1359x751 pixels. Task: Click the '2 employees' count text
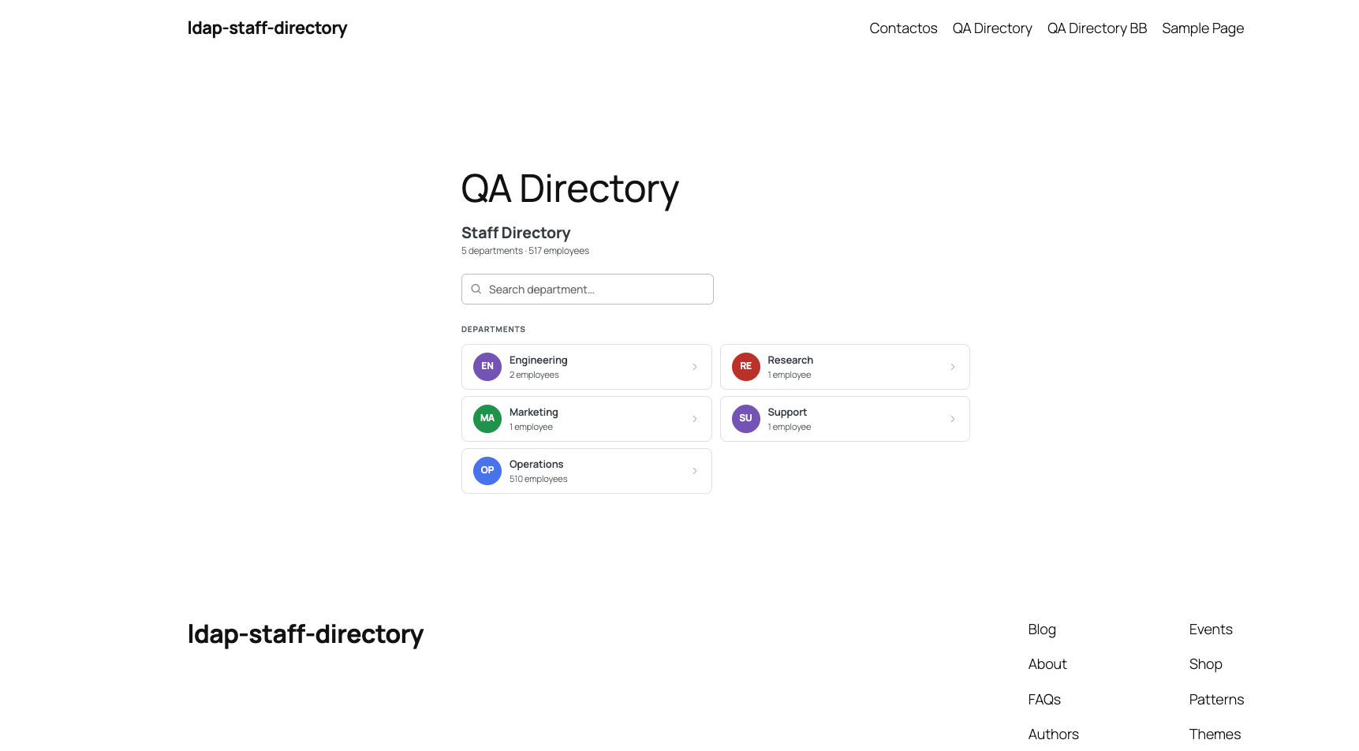pos(534,375)
